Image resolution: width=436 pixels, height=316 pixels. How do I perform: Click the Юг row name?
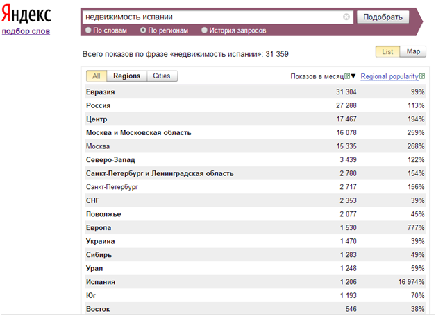91,296
